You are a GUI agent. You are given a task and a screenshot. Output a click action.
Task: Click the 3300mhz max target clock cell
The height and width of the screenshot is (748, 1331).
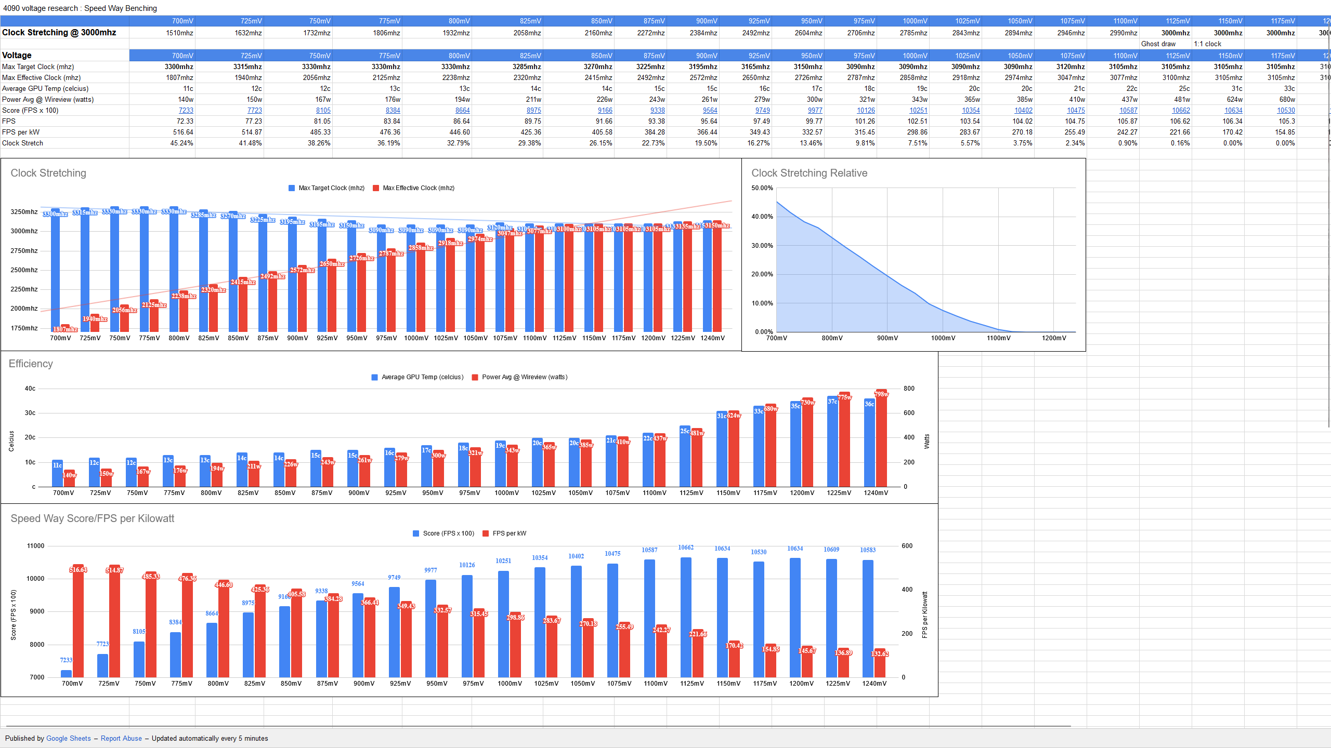pyautogui.click(x=162, y=66)
